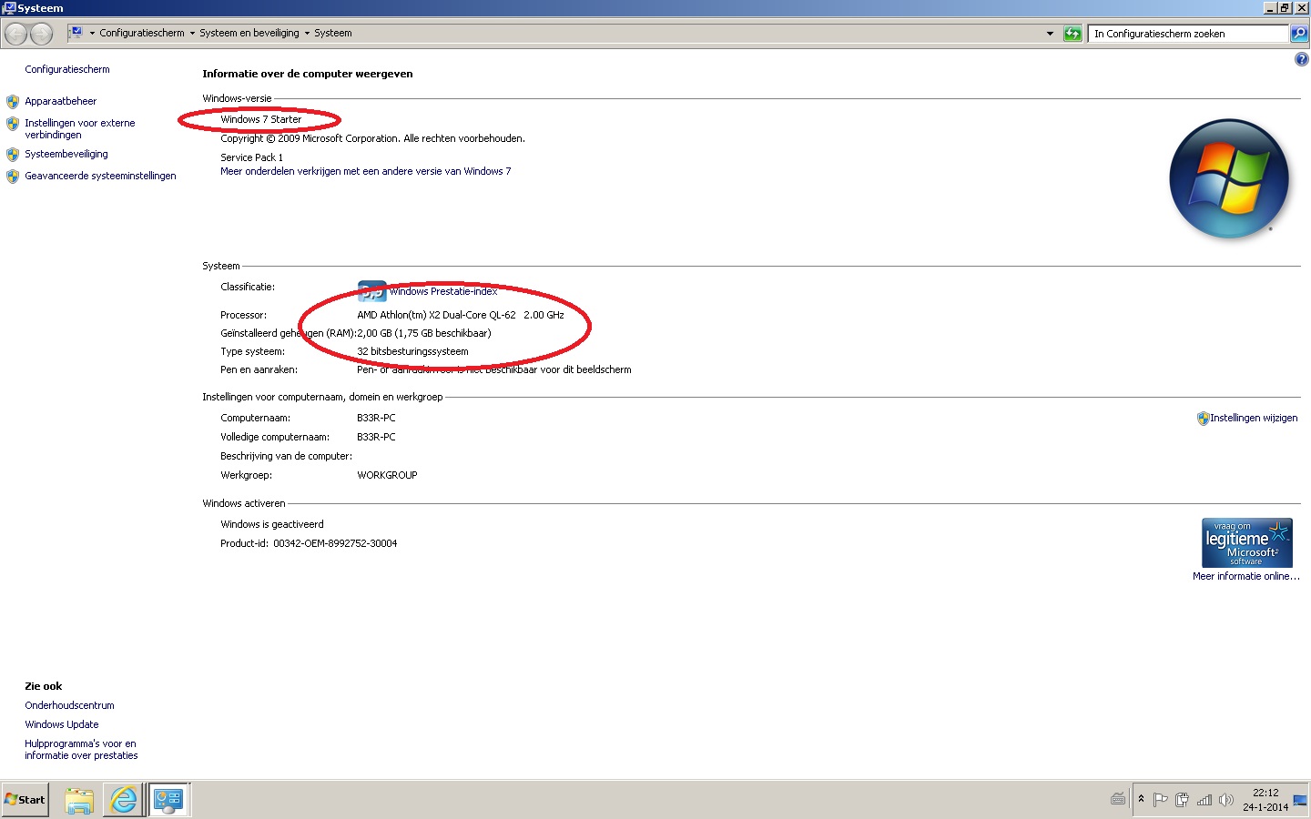Click the computer icon in the address bar
The height and width of the screenshot is (819, 1311).
pos(76,33)
